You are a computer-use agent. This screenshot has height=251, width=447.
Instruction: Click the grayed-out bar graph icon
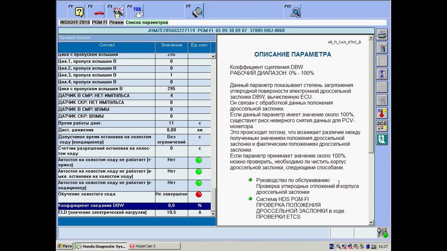point(382,100)
